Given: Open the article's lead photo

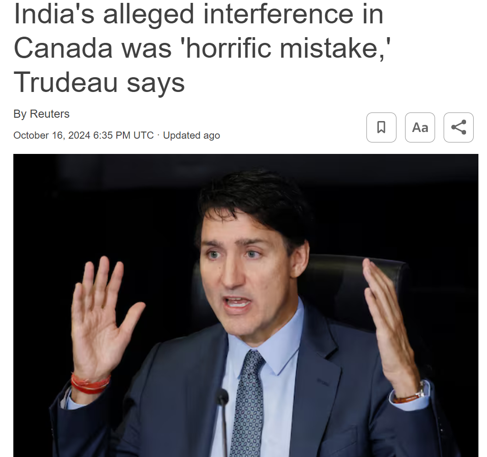Looking at the screenshot, I should point(246,305).
